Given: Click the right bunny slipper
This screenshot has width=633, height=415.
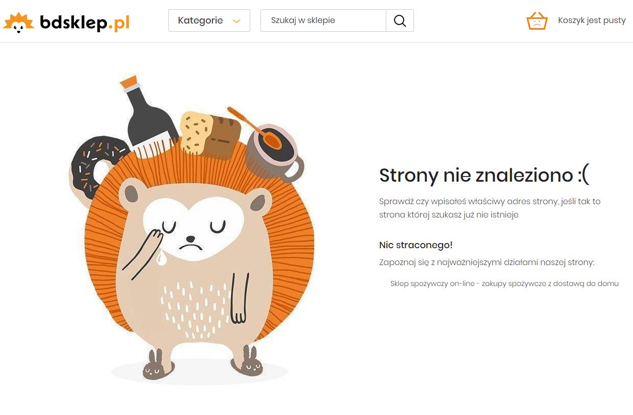Looking at the screenshot, I should pyautogui.click(x=247, y=362).
